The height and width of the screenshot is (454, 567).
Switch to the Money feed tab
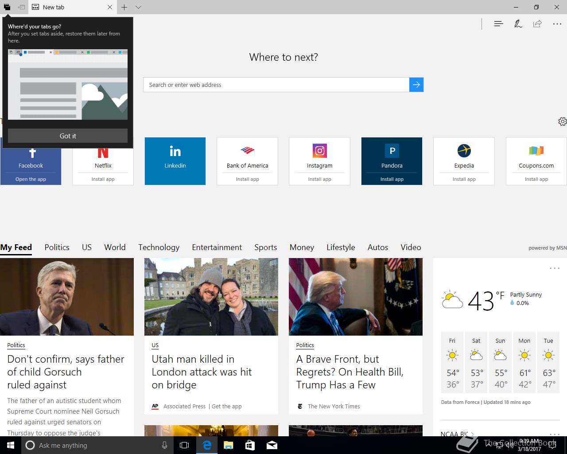point(302,247)
